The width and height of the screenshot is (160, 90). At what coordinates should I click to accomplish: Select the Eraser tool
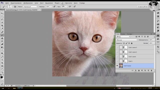tap(2, 44)
